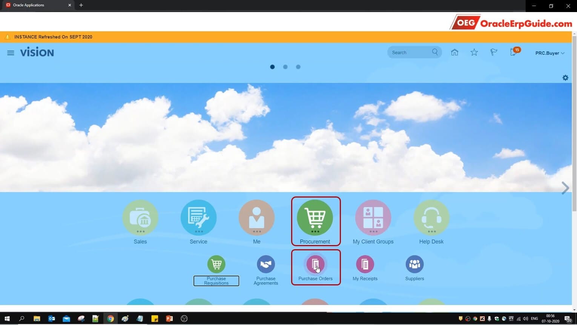
Task: Open File Explorer from taskbar
Action: click(37, 319)
